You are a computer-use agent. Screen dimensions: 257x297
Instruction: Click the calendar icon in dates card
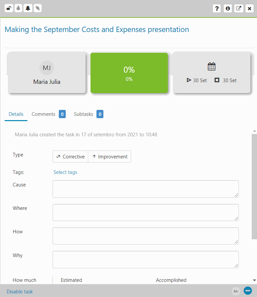point(211,66)
